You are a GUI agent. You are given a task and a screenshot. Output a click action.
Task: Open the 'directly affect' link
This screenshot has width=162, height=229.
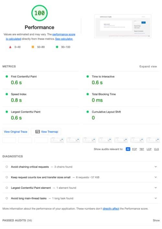111,209
